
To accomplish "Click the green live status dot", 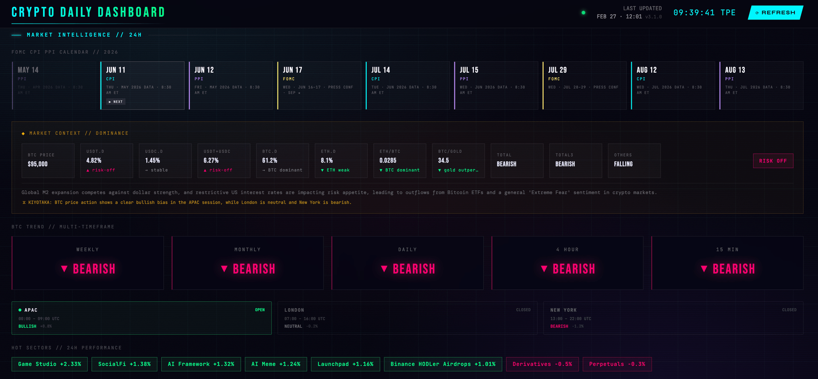I will [584, 13].
